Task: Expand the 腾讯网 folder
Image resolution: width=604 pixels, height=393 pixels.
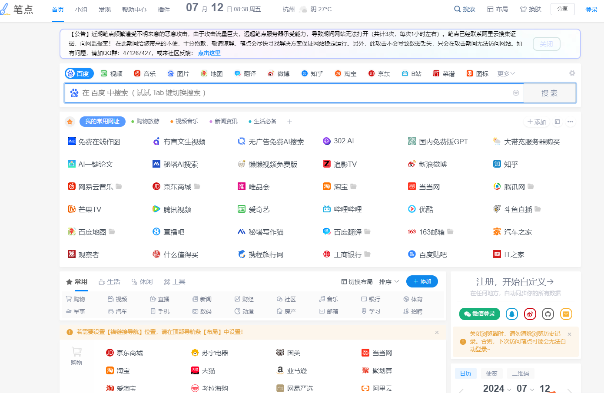Action: (531, 186)
